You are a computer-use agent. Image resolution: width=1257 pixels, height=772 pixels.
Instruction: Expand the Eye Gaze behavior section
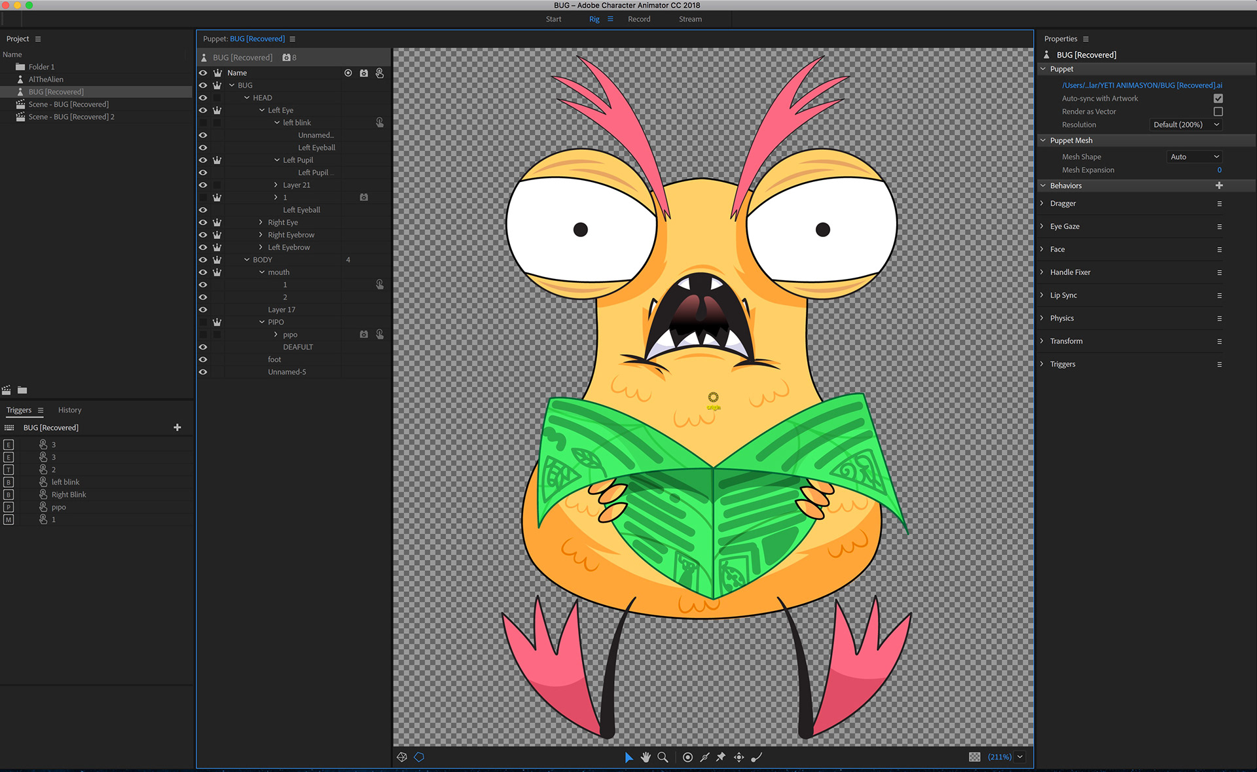[1042, 227]
